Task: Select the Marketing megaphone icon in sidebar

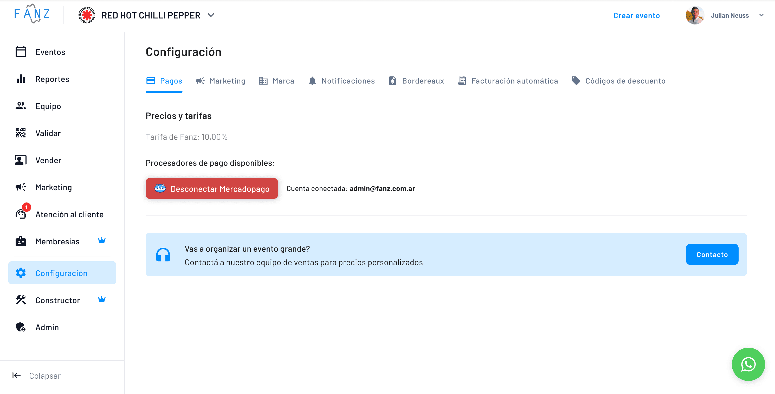Action: click(21, 187)
